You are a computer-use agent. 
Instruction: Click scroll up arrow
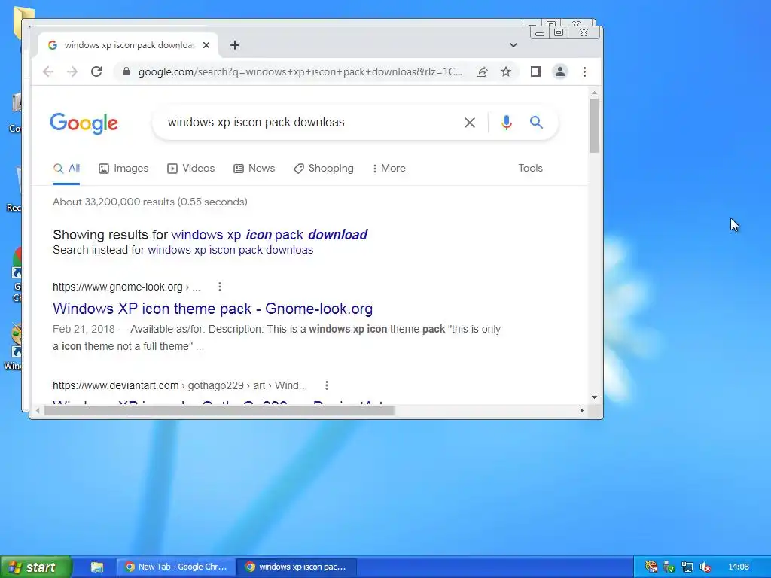coord(595,93)
